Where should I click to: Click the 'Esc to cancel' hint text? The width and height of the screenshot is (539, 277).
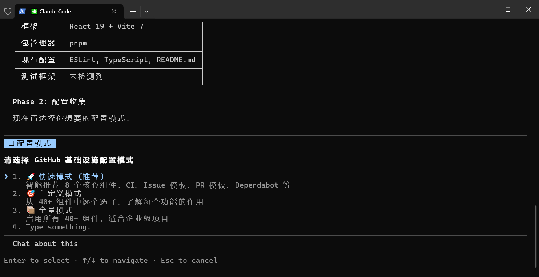point(189,260)
